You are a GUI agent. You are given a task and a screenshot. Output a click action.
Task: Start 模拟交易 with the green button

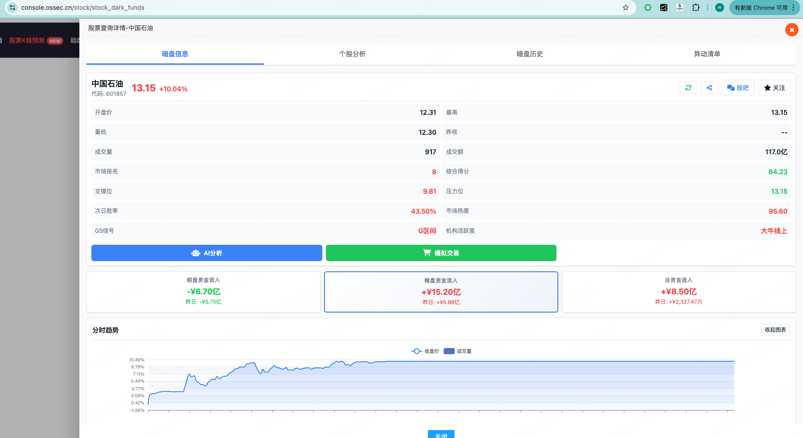[x=441, y=253]
